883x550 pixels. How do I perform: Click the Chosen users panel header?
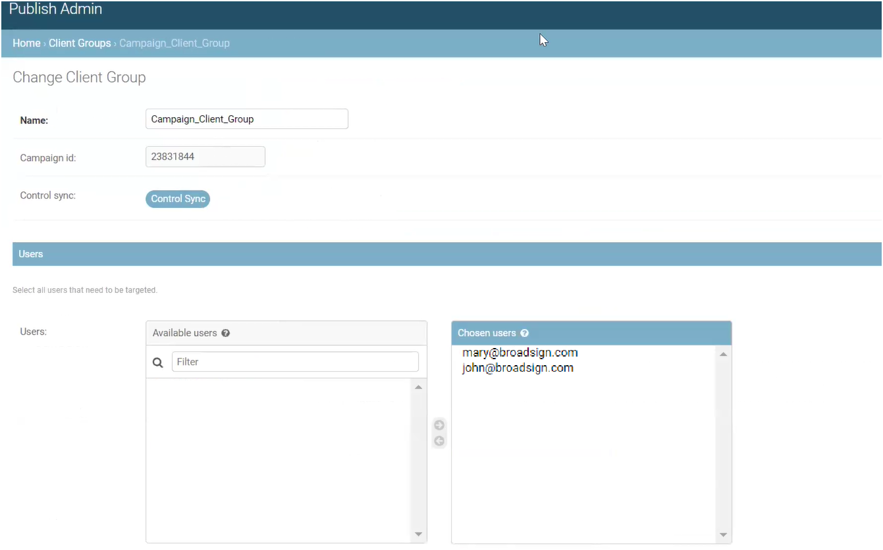coord(591,333)
